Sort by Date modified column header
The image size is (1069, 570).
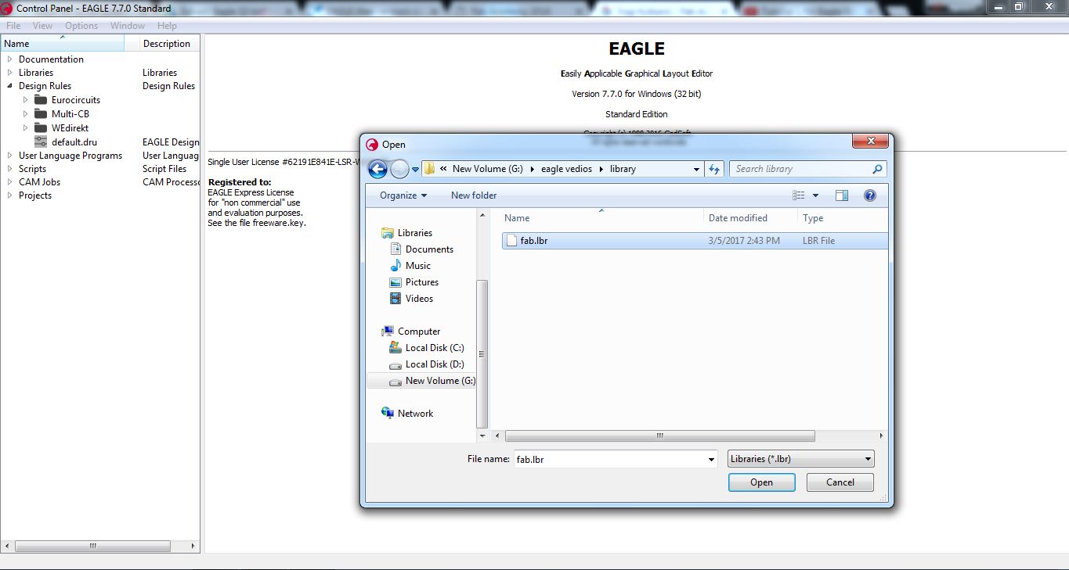click(x=750, y=218)
